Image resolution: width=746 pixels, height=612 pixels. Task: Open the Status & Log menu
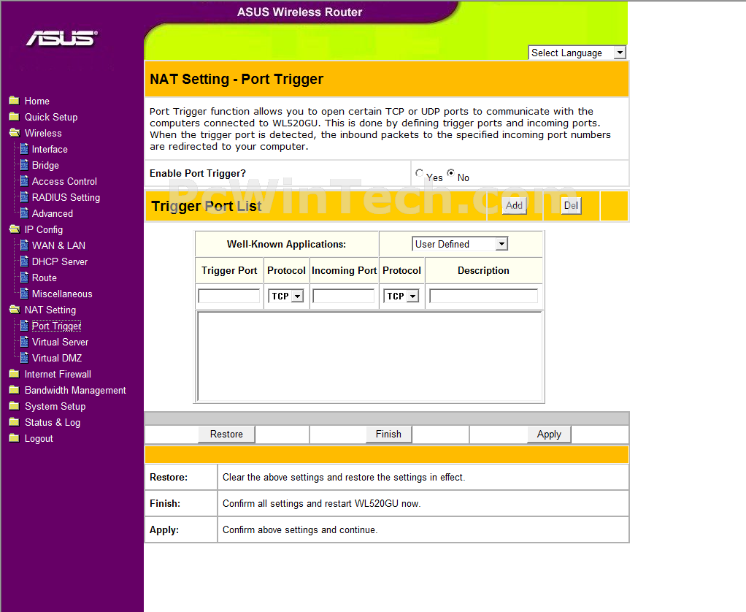click(52, 422)
